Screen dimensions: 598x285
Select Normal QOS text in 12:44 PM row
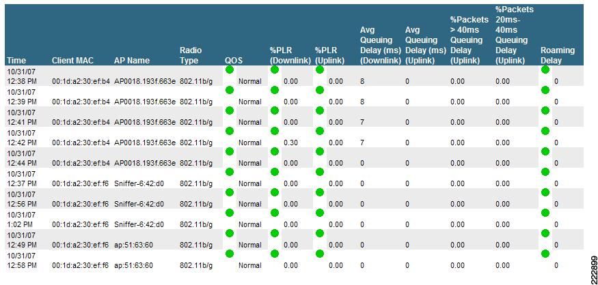250,163
